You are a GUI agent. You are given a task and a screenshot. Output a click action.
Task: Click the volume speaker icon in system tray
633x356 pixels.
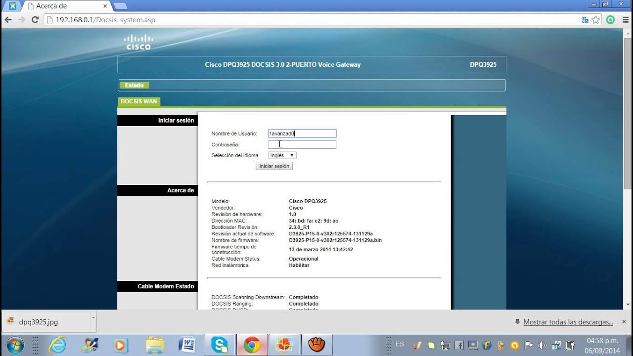(543, 345)
